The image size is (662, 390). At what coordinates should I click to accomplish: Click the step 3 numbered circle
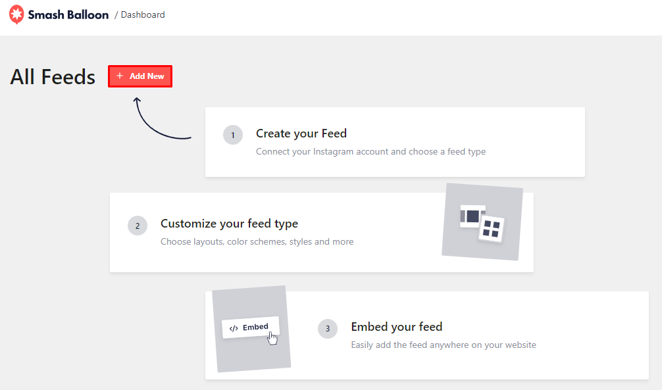tap(328, 328)
